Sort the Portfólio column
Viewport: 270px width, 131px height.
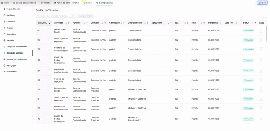click(x=84, y=23)
